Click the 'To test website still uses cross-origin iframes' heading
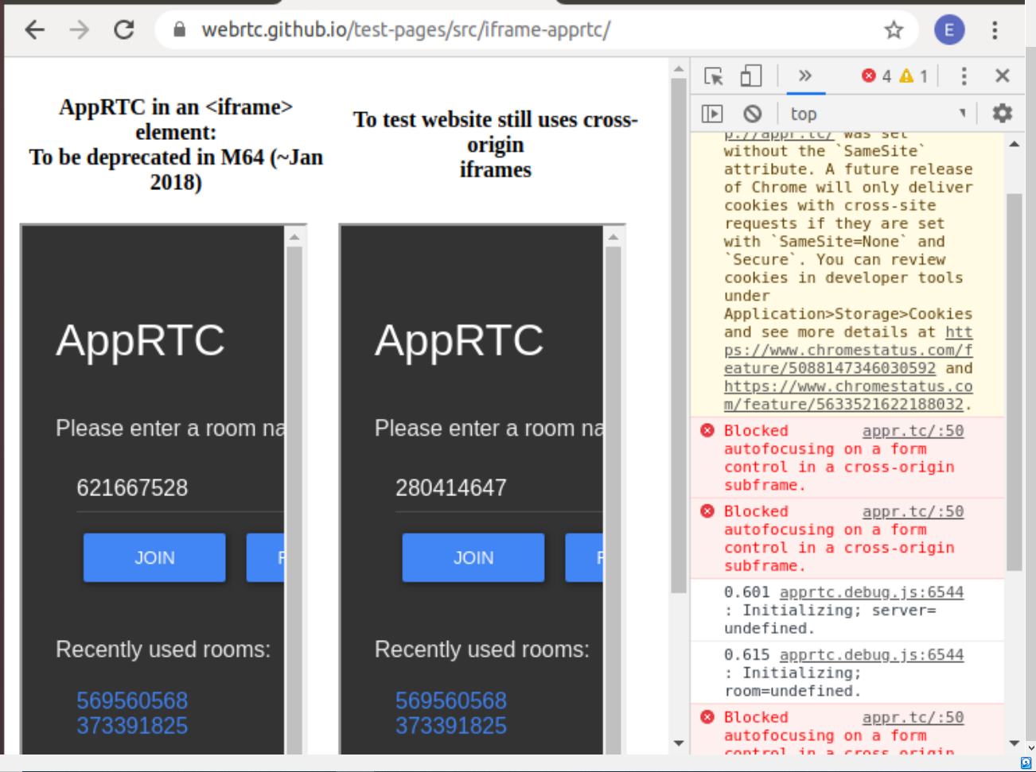 pos(495,144)
